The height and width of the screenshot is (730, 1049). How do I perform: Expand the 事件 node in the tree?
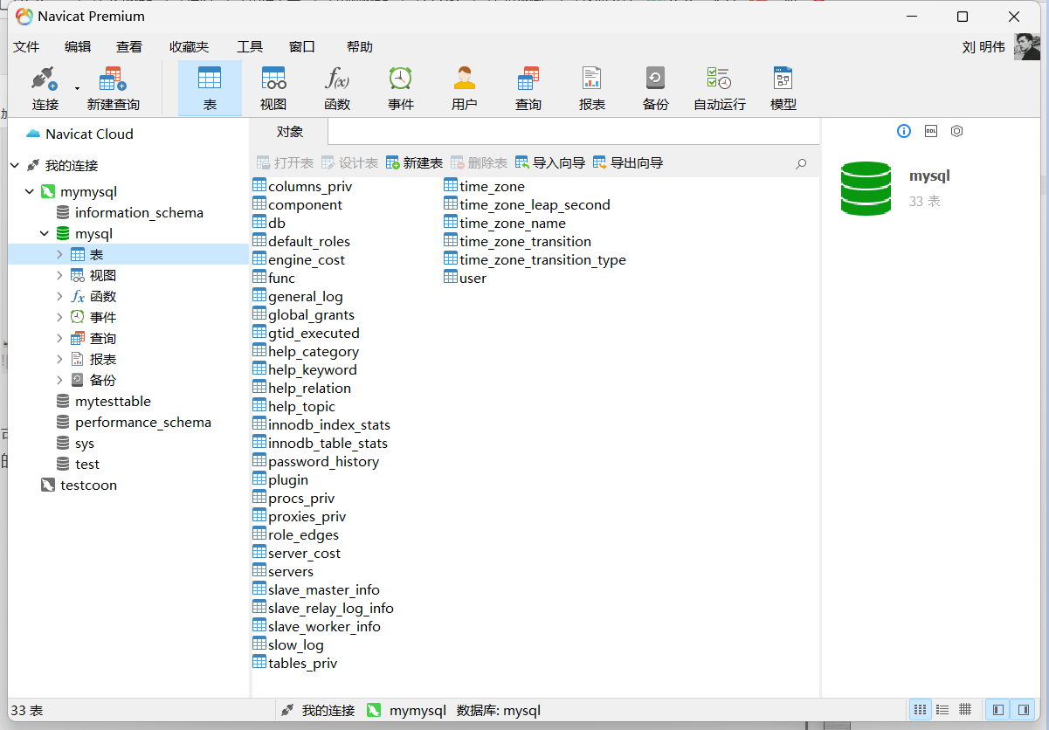click(59, 317)
